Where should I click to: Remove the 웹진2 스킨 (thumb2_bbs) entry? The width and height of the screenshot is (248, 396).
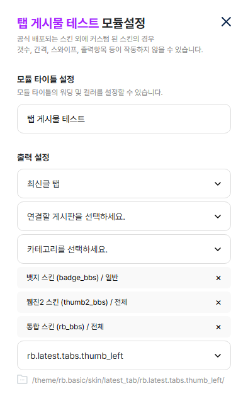click(x=218, y=303)
